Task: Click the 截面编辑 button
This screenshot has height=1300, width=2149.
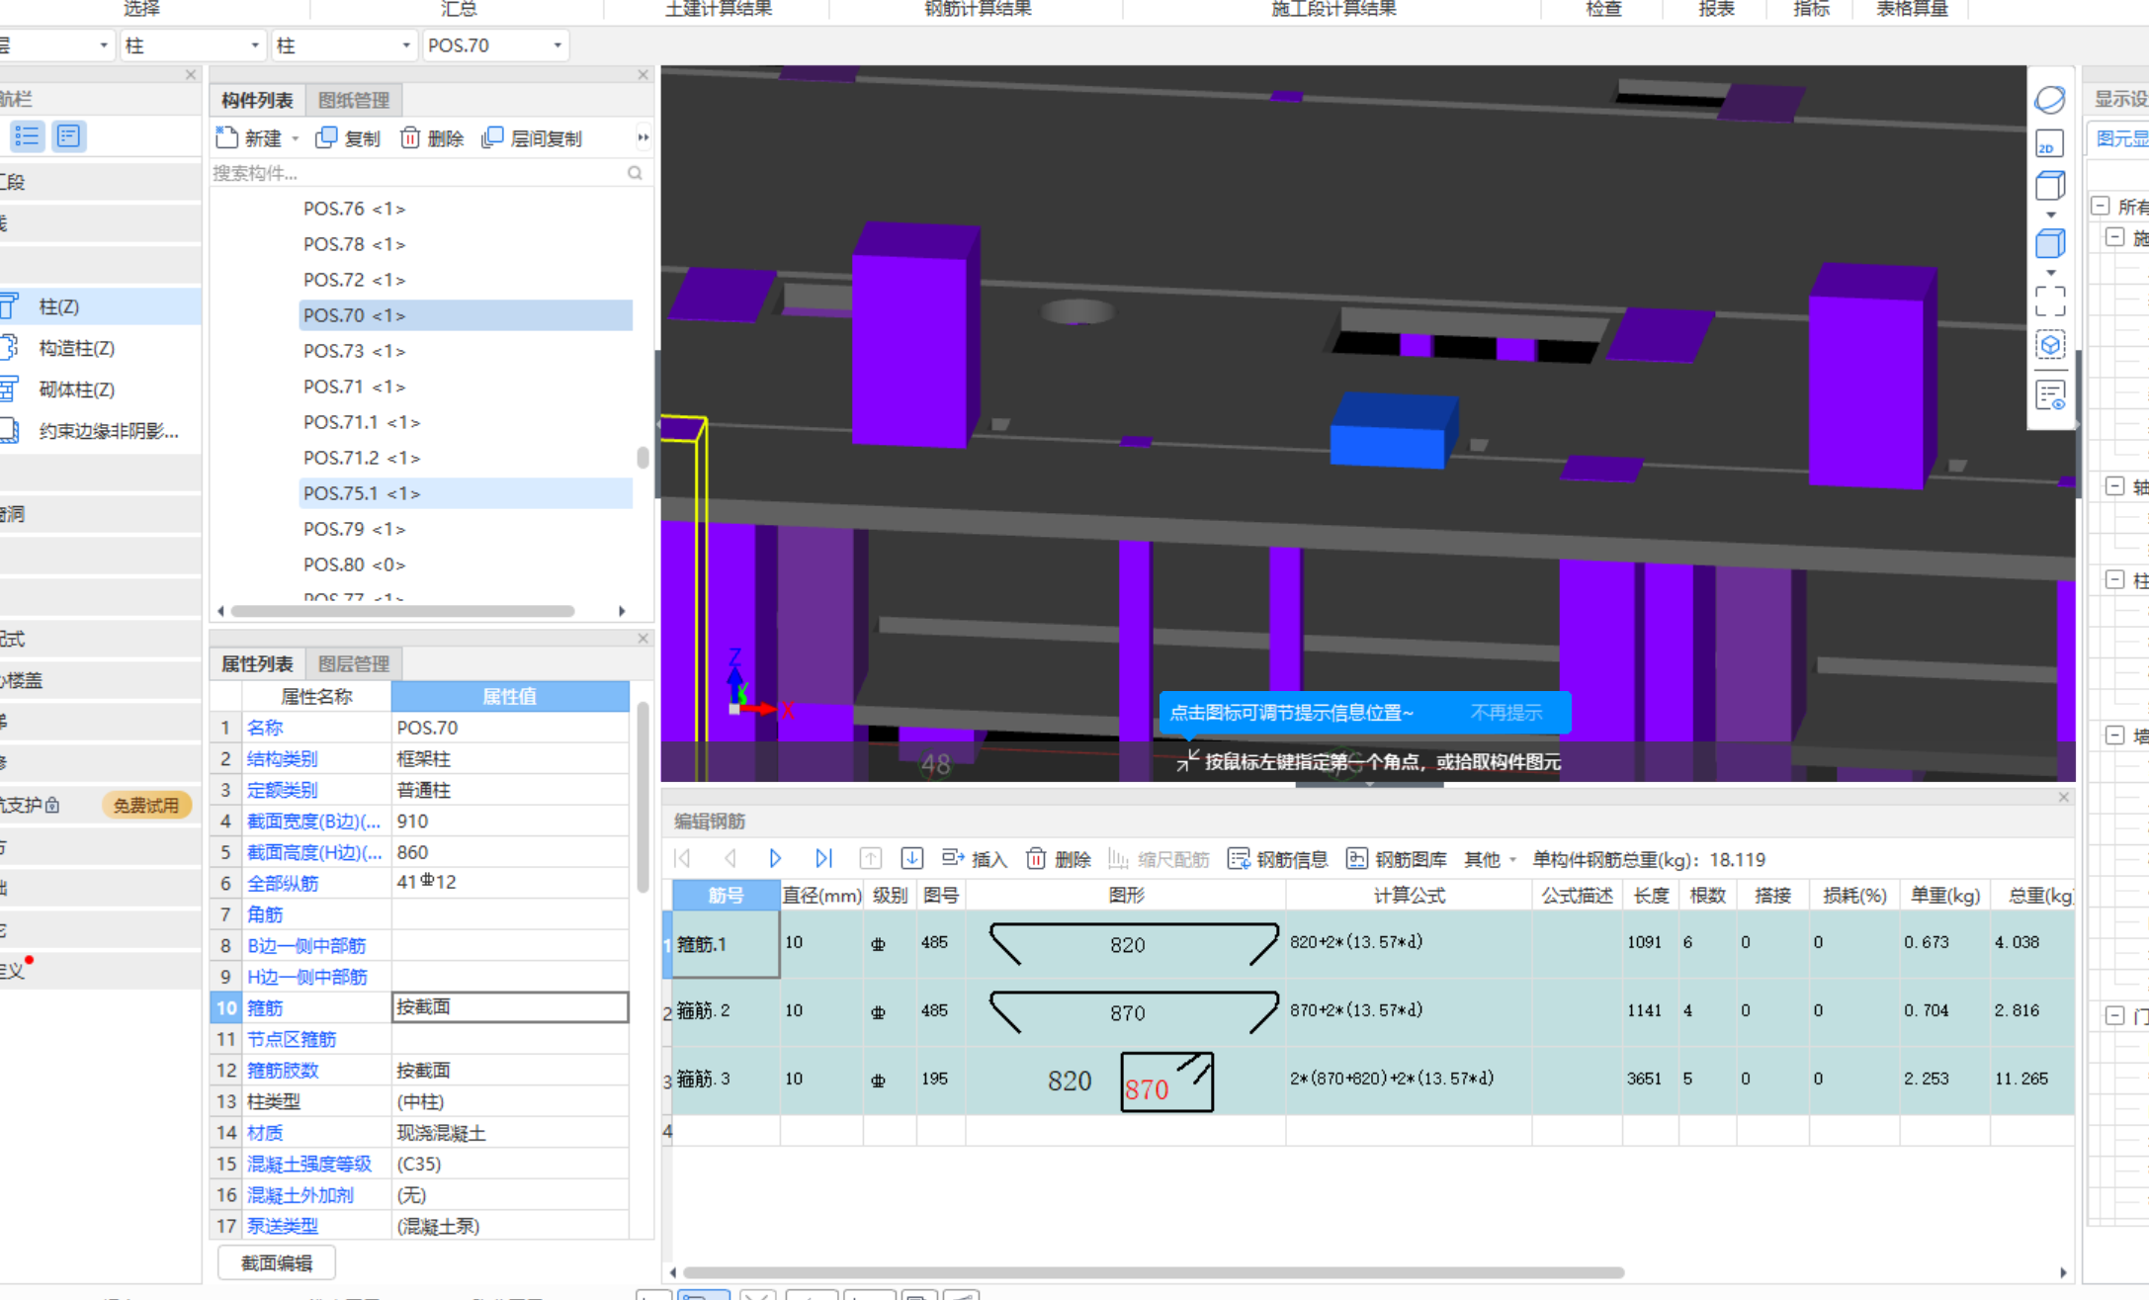Action: (277, 1262)
